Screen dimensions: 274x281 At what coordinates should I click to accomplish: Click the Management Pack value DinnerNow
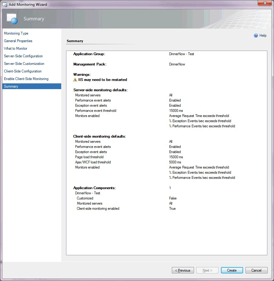(x=176, y=64)
